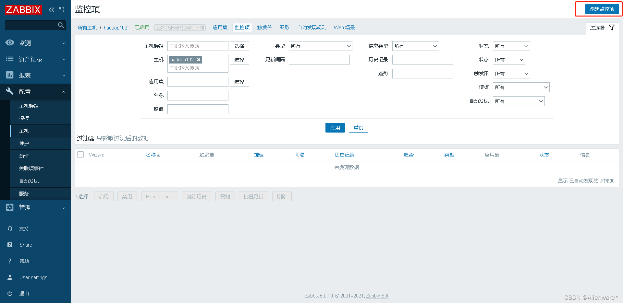623x303 pixels.
Task: Expand the 报表 menu chevron
Action: [x=64, y=76]
